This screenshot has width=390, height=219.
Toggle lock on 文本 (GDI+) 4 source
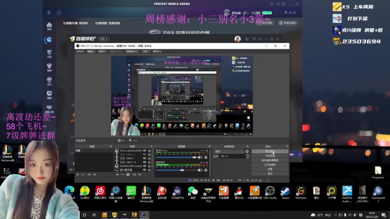tap(149, 162)
